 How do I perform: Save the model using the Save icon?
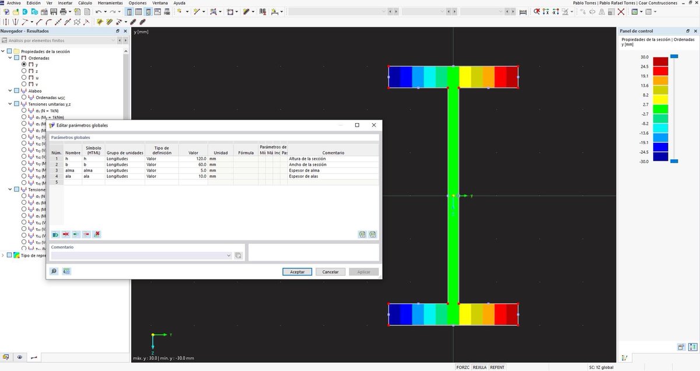tap(54, 10)
